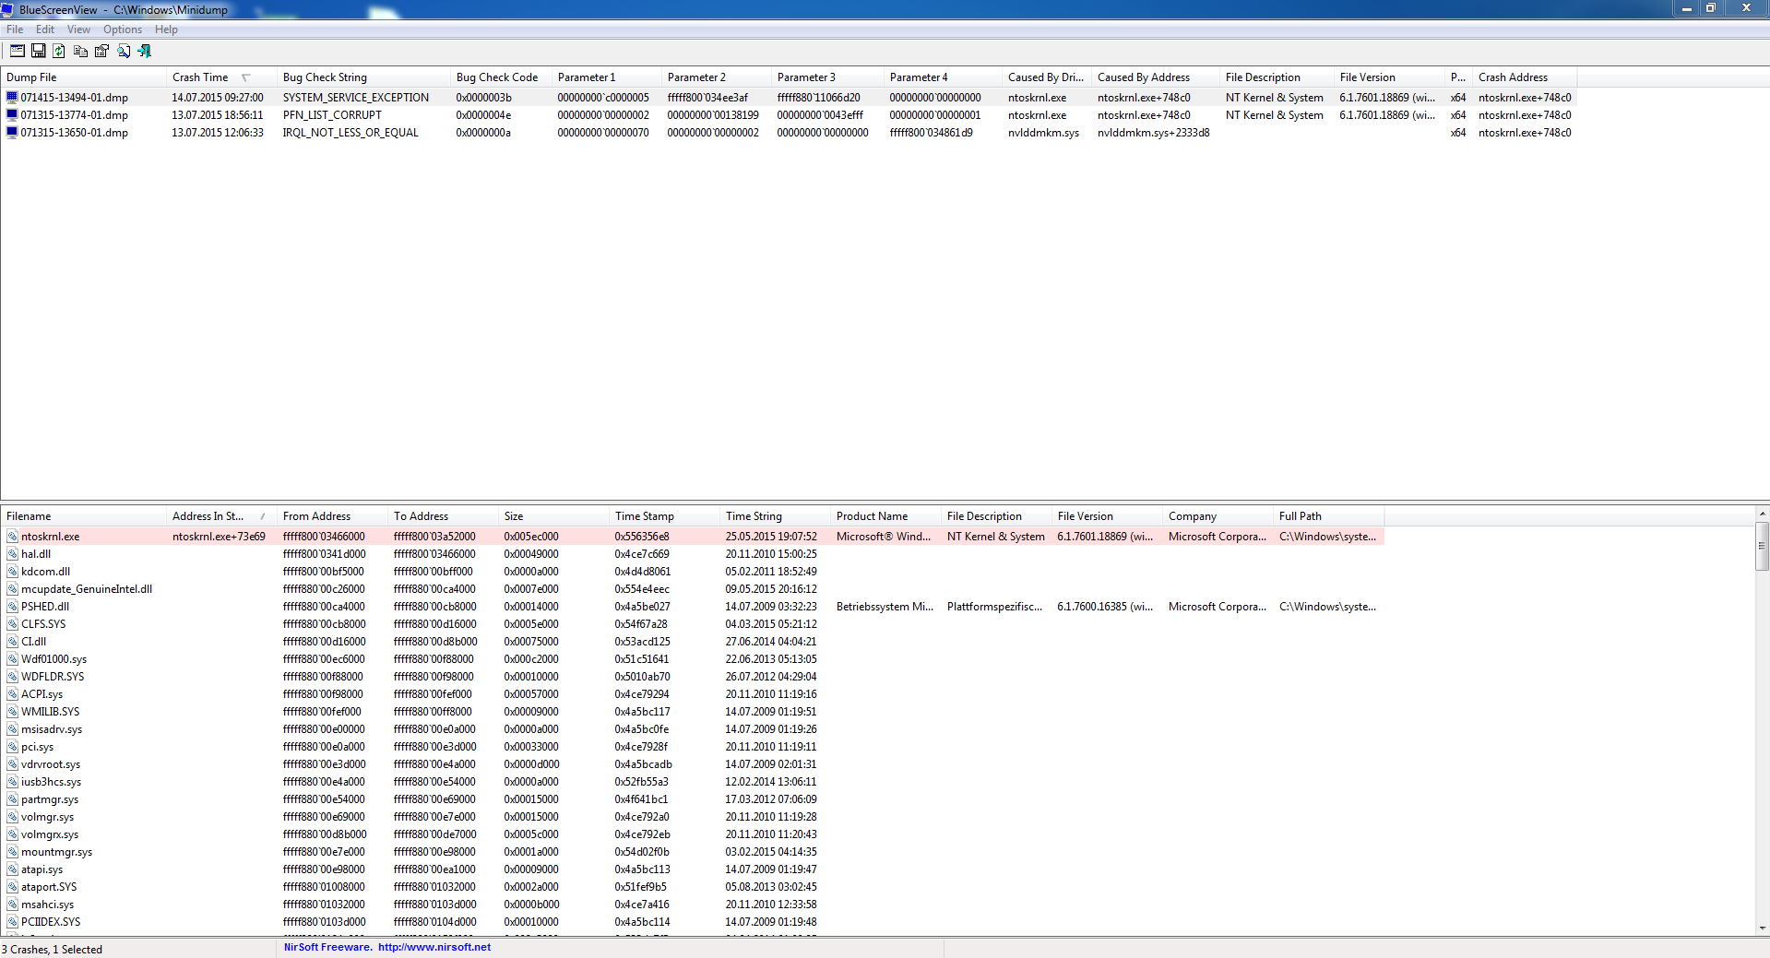Copy selected items using toolbar icon
The image size is (1770, 958).
point(81,51)
